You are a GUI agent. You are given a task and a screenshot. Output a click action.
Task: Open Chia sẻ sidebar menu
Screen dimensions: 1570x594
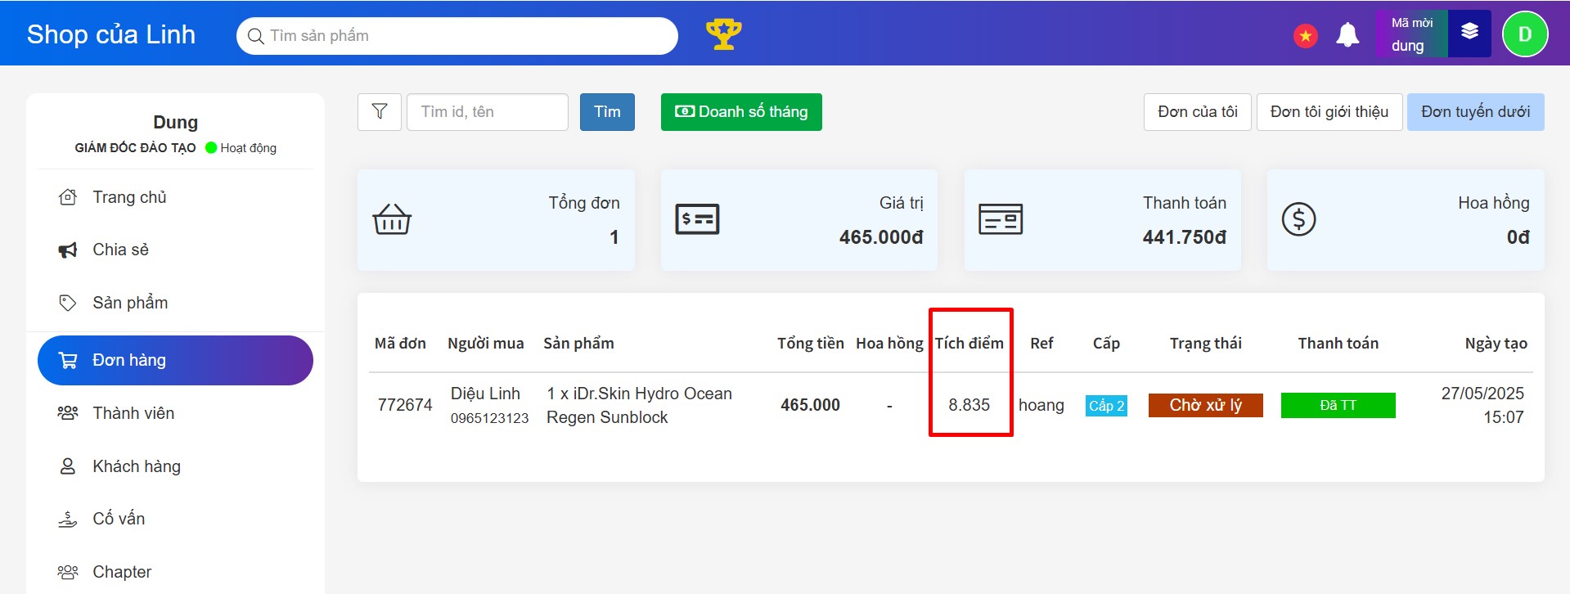pos(175,250)
